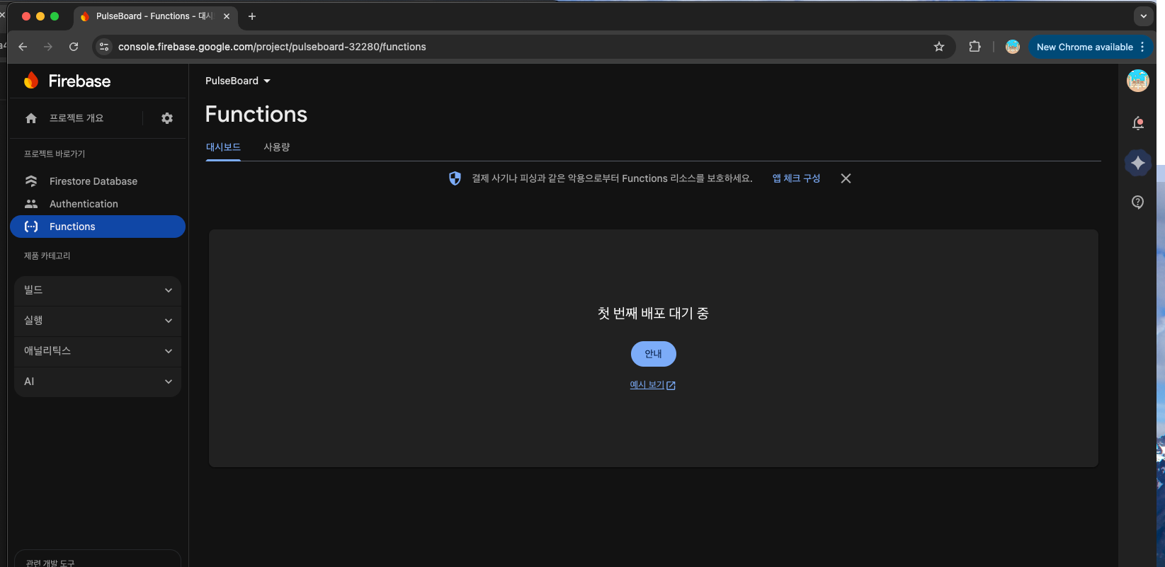This screenshot has height=567, width=1165.
Task: Go back to previous page
Action: coord(23,47)
